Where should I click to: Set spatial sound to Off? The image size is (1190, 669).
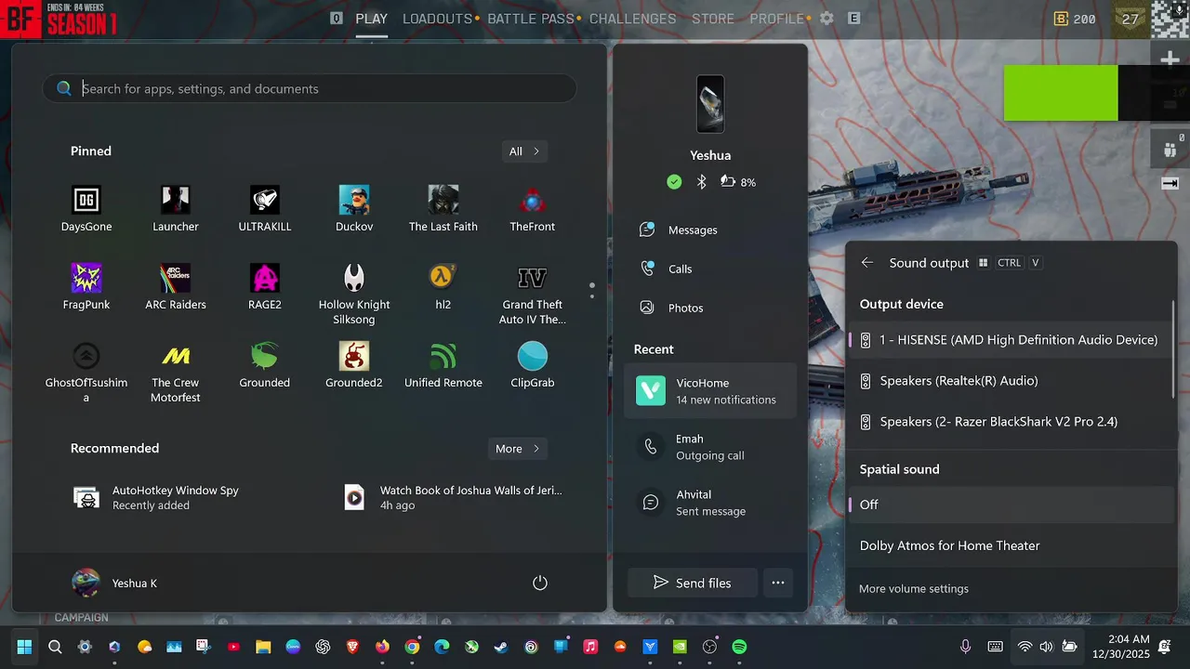(1011, 505)
